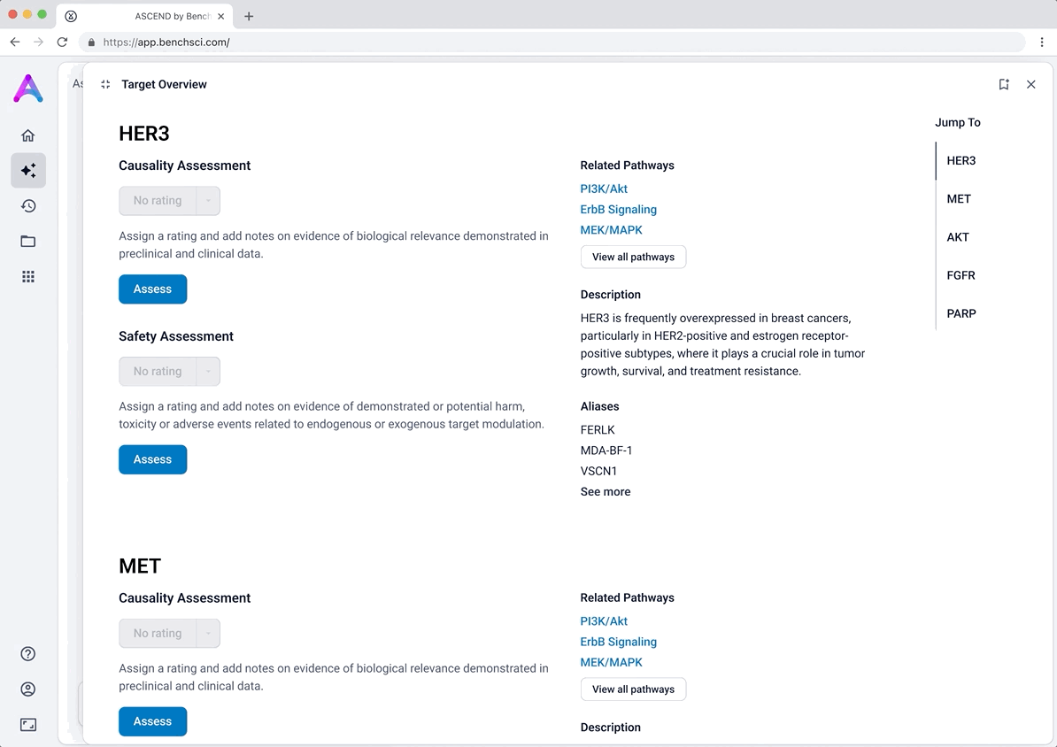This screenshot has height=747, width=1057.
Task: Reload the browser page
Action: 62,42
